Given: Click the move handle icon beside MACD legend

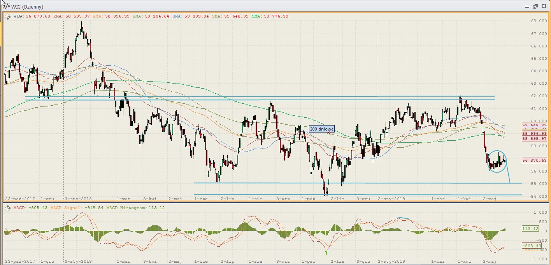Looking at the screenshot, I should point(7,208).
